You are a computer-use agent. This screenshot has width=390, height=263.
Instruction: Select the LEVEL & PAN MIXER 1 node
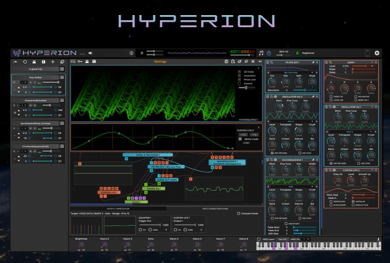click(148, 155)
